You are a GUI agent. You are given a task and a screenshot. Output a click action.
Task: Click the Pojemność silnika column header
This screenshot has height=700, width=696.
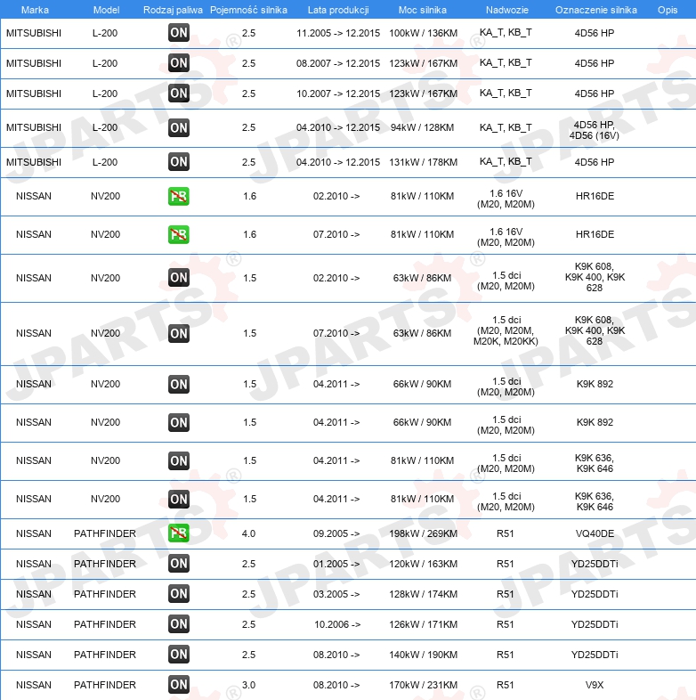tap(248, 10)
